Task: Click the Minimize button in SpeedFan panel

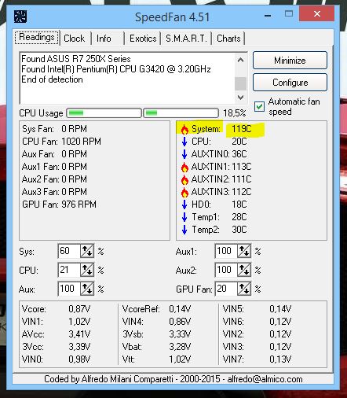Action: pyautogui.click(x=290, y=61)
